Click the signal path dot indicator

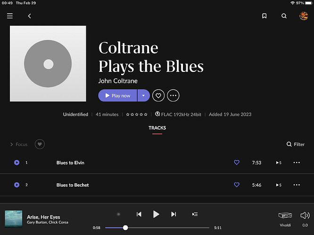[x=118, y=214]
